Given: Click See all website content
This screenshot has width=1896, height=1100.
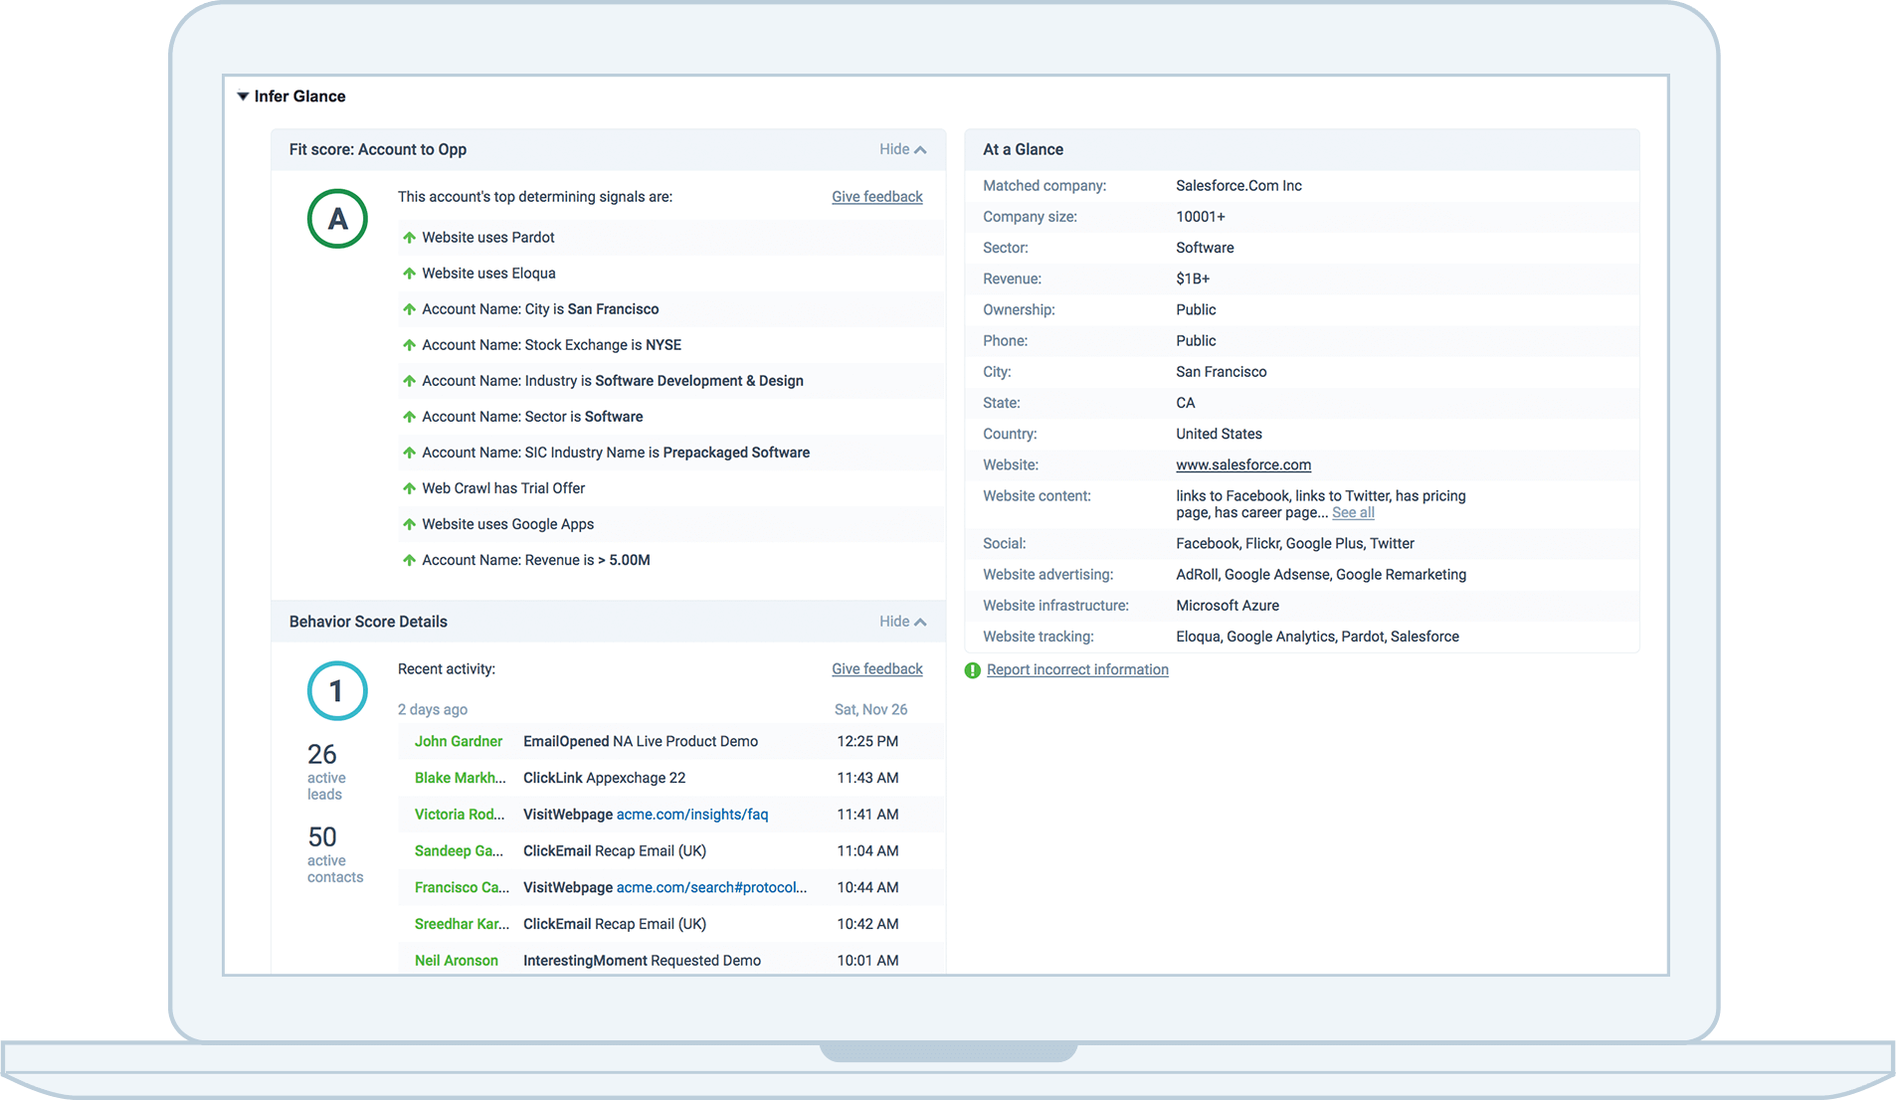Looking at the screenshot, I should [x=1353, y=512].
